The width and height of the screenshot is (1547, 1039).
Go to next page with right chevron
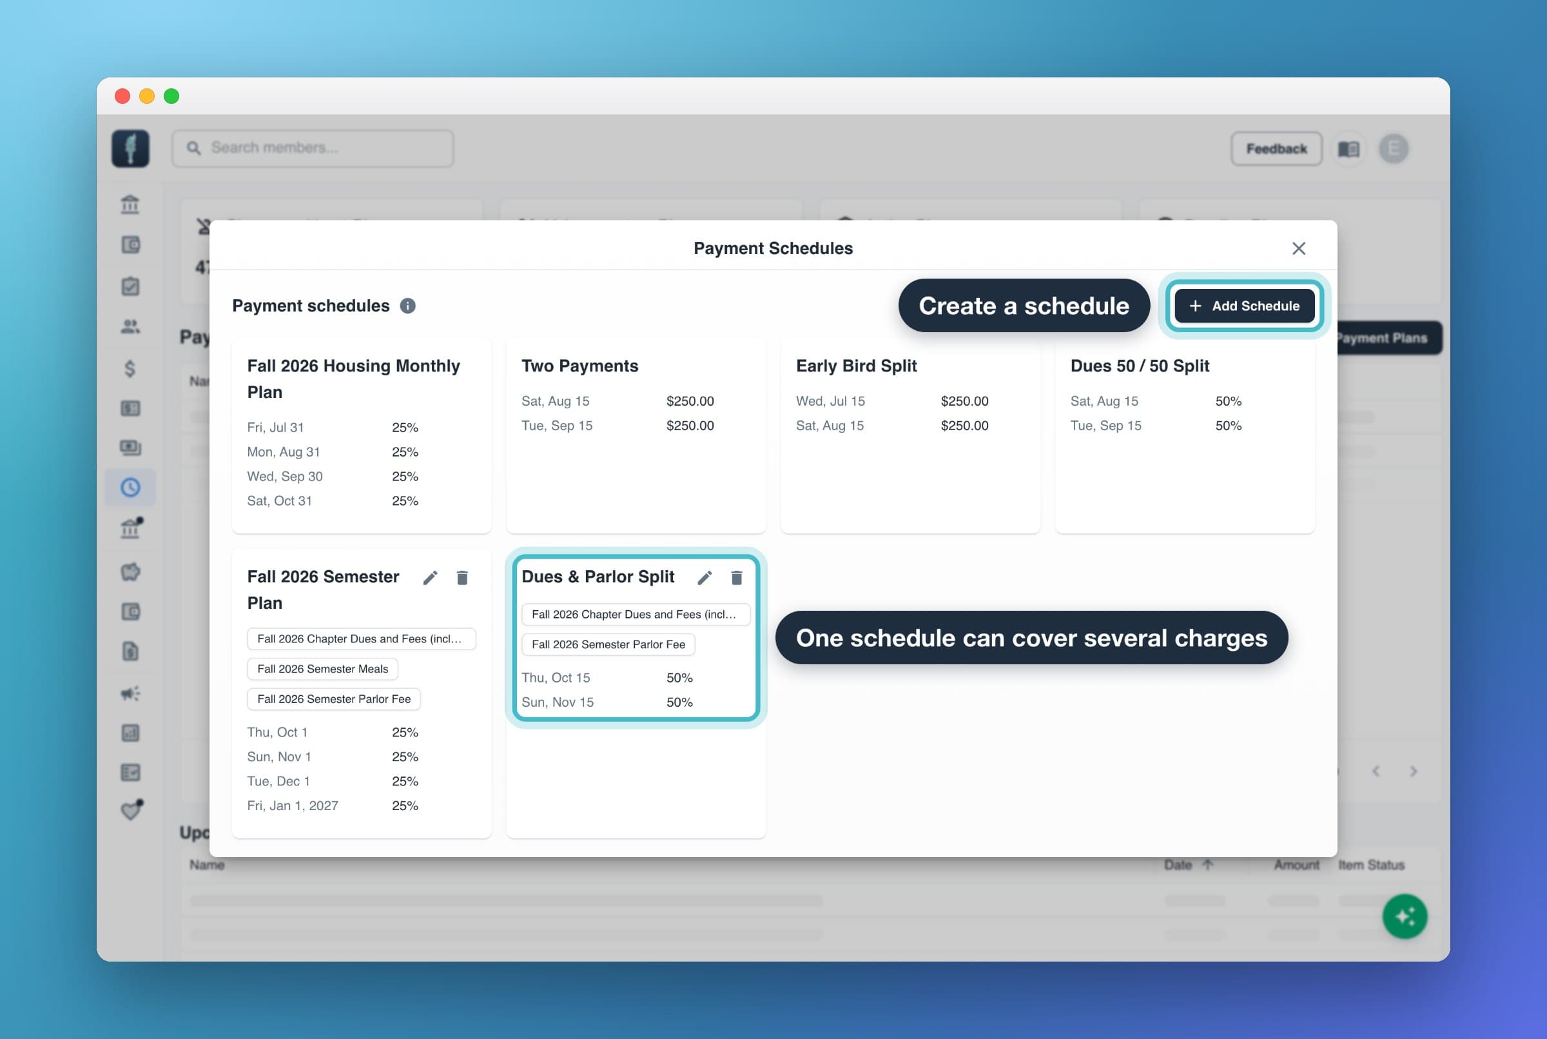1413,771
